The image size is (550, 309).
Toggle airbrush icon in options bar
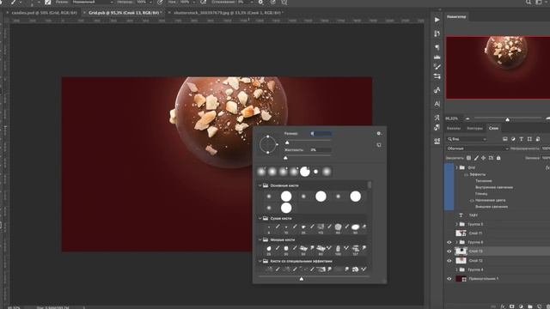coord(204,2)
